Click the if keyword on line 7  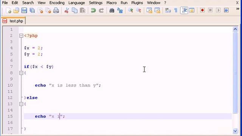26,66
